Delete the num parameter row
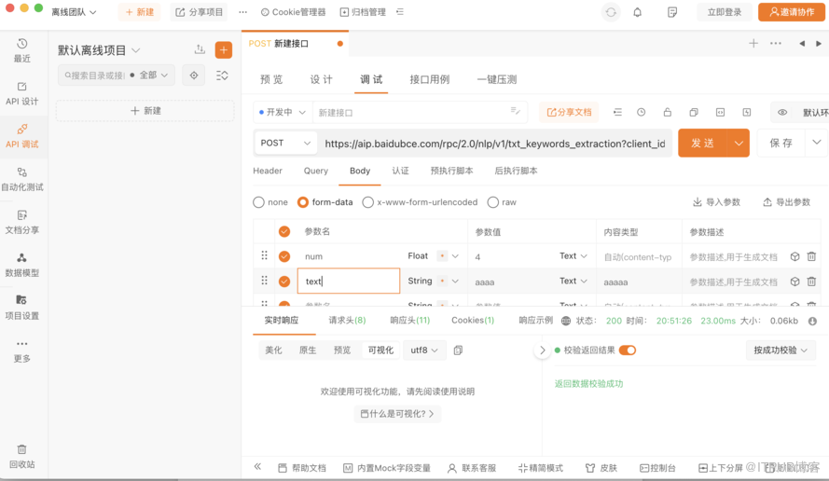The width and height of the screenshot is (829, 481). (x=811, y=256)
